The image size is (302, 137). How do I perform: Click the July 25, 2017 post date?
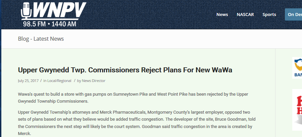[x=28, y=81]
